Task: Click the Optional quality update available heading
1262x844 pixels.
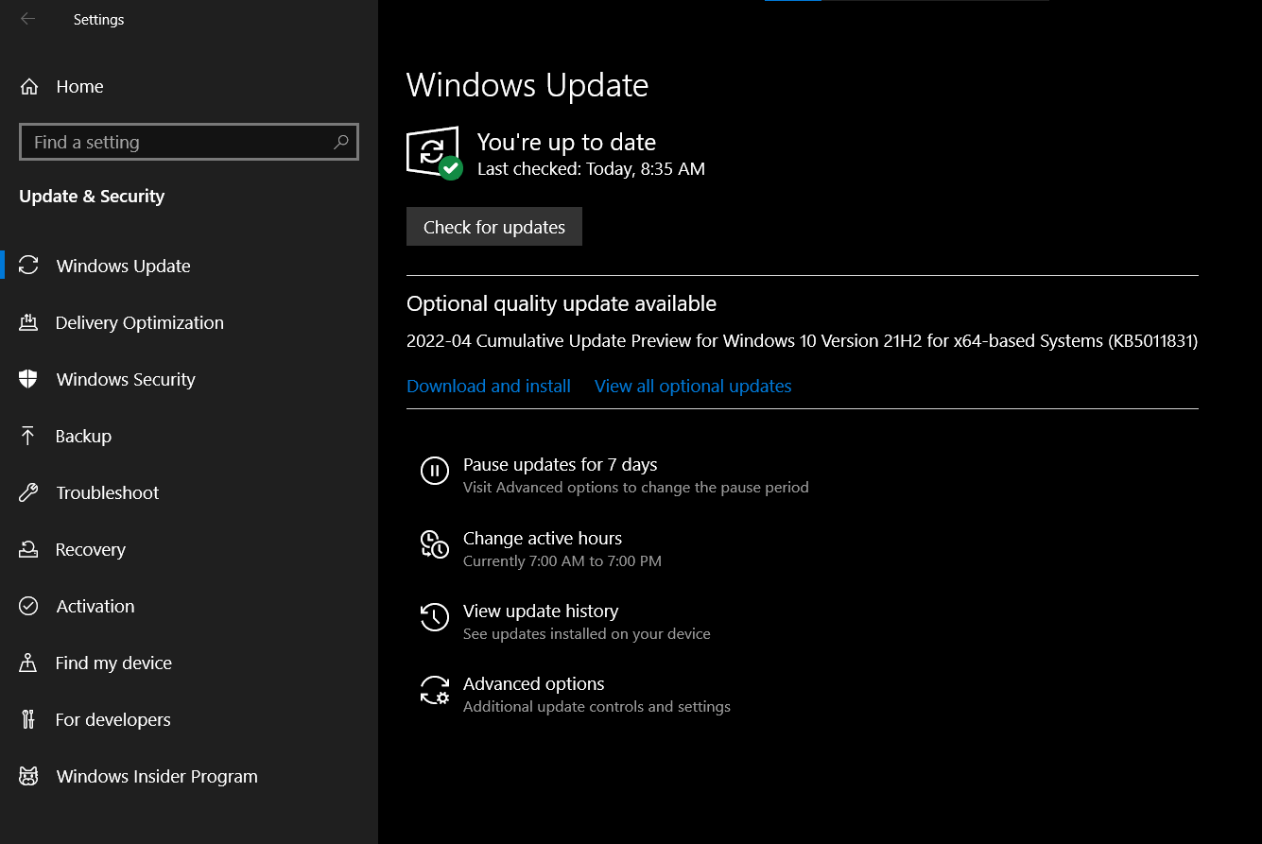Action: (x=562, y=303)
